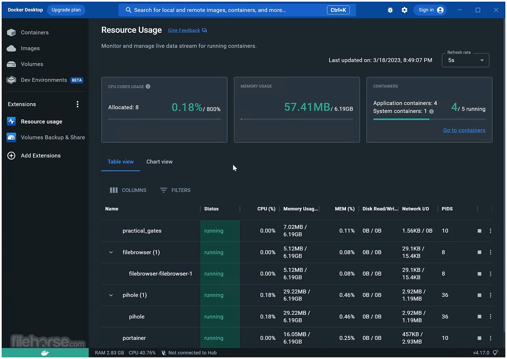The width and height of the screenshot is (507, 359).
Task: Stop the filebrowser (1) group
Action: (x=479, y=252)
